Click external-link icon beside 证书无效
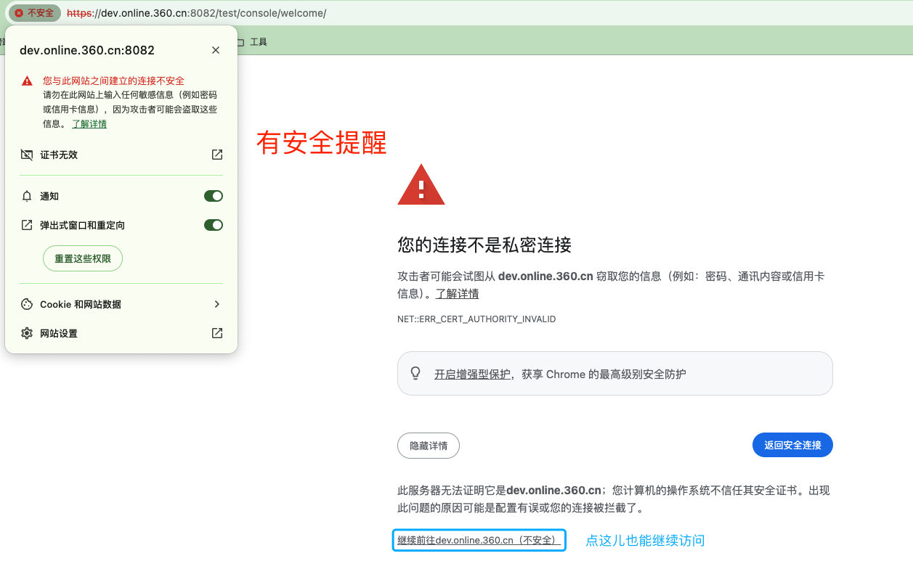913x561 pixels. click(216, 155)
